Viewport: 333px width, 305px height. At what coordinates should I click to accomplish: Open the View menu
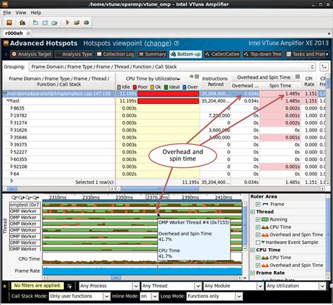tap(21, 13)
